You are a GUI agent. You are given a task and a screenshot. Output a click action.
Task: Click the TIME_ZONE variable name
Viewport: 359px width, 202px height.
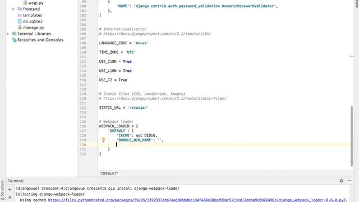tap(109, 52)
